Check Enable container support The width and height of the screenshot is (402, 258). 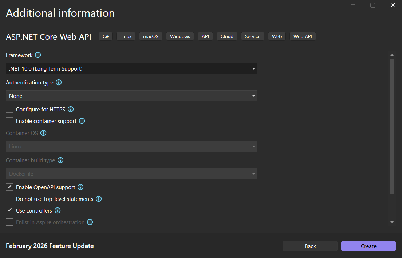point(9,121)
